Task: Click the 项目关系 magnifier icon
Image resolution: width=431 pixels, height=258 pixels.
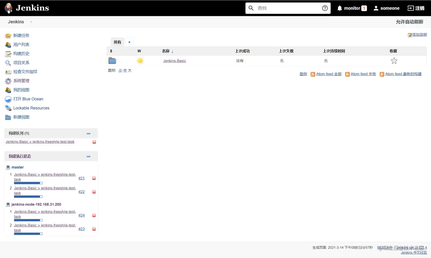Action: coord(8,63)
